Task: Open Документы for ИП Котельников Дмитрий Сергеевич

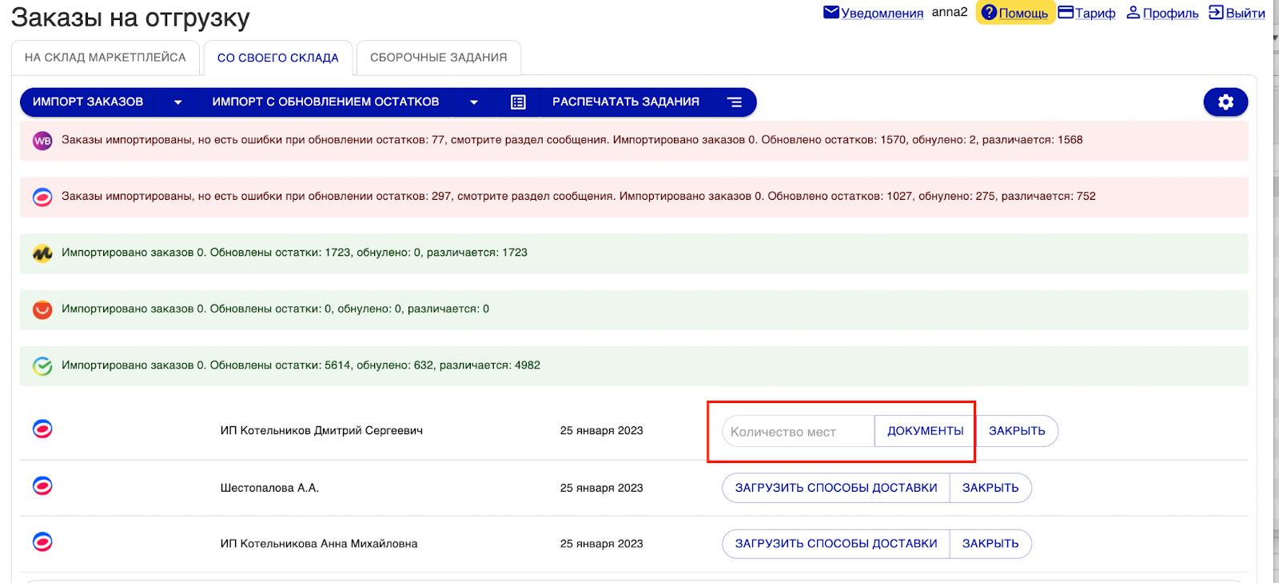Action: coord(926,431)
